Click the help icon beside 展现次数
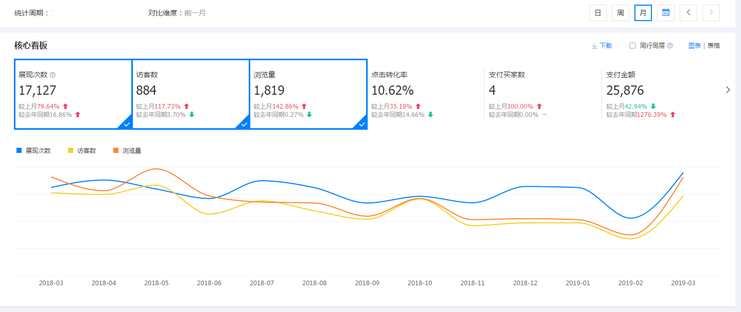 click(53, 75)
